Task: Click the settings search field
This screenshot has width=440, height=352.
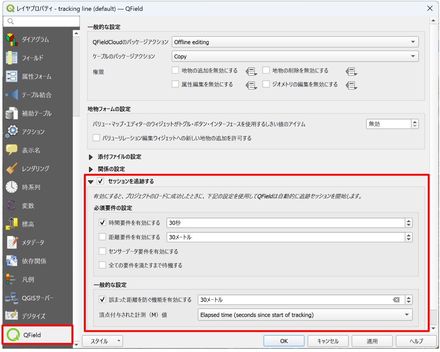Action: [41, 21]
